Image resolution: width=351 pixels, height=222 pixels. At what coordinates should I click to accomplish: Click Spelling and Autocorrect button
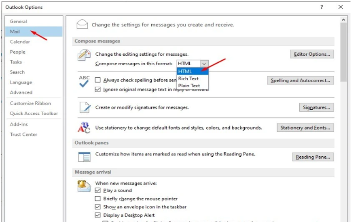300,80
